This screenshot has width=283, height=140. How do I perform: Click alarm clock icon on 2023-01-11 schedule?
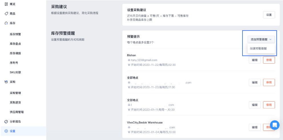pos(129,109)
